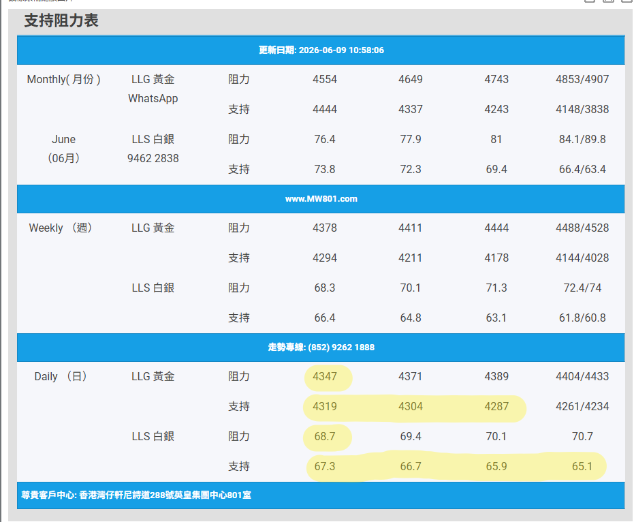Click the Monthly( 月份 ) row label
Screen dimensions: 634x522
click(63, 79)
